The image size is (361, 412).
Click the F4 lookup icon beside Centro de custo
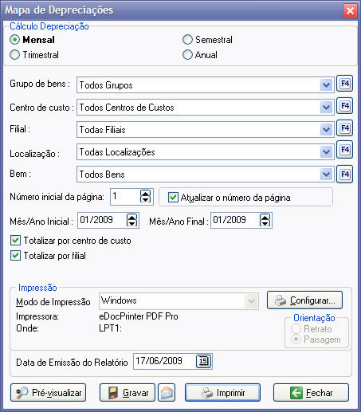click(x=344, y=106)
